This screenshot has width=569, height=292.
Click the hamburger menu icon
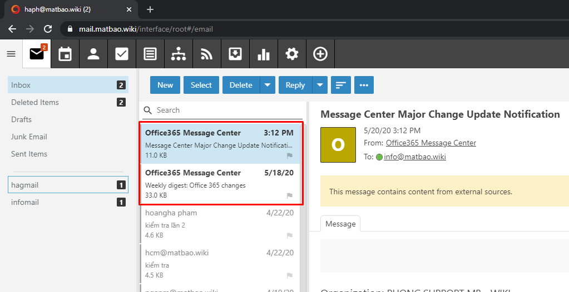(11, 54)
